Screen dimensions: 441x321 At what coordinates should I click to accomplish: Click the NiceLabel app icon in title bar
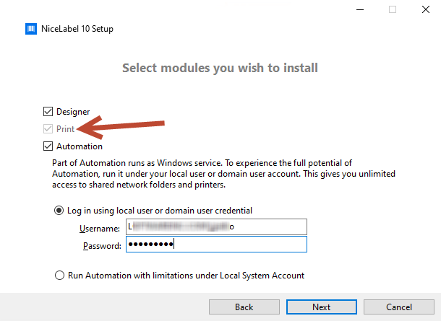pyautogui.click(x=31, y=29)
